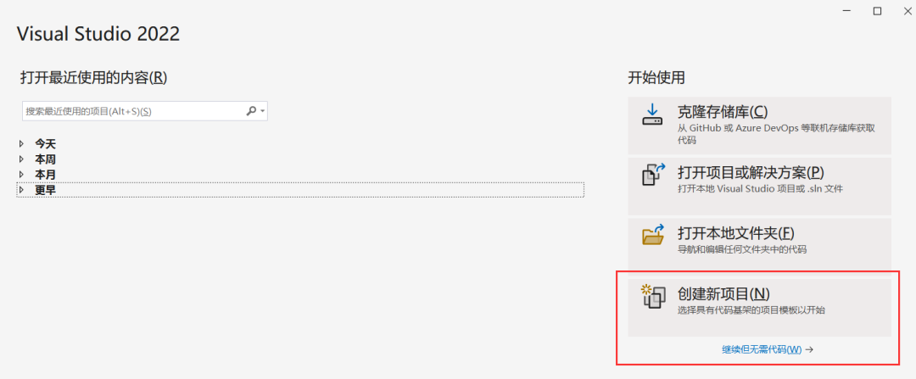Expand the 今天 group
Viewport: 916px width, 379px height.
[21, 143]
